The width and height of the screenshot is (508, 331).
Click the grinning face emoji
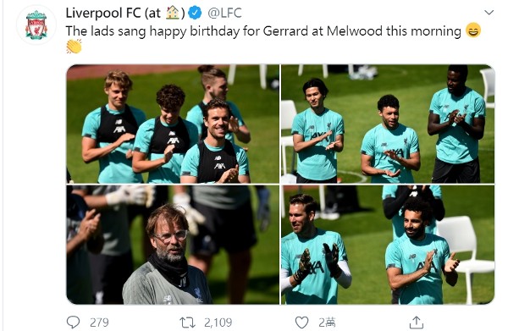(473, 30)
